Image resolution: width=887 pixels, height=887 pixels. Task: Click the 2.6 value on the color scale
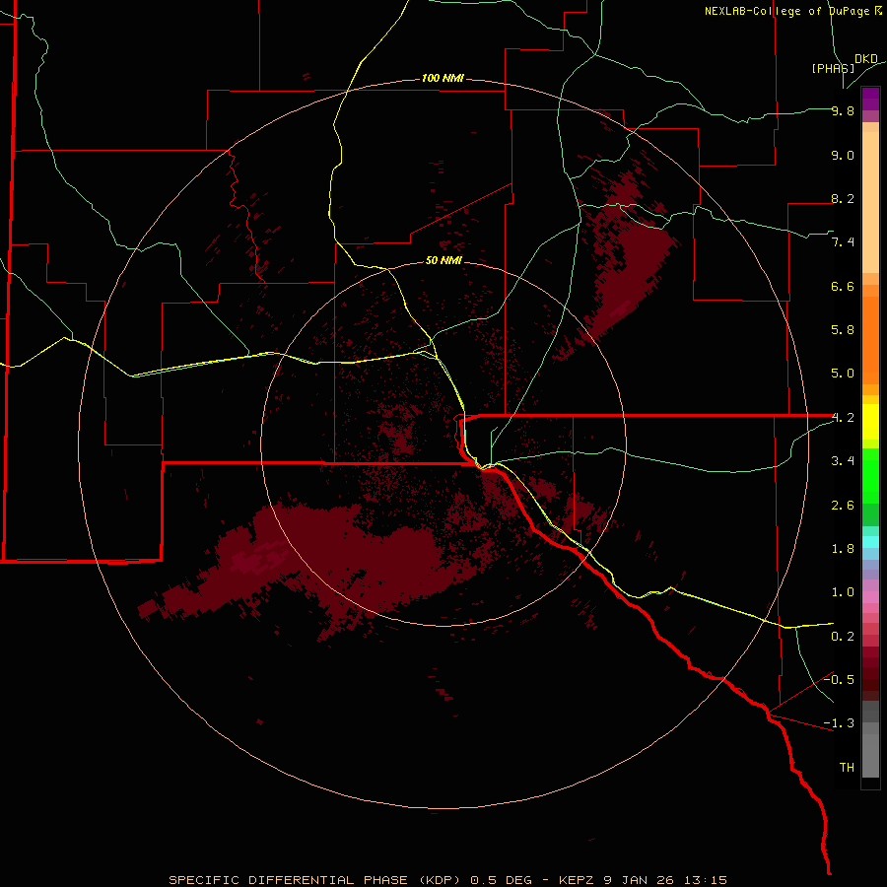(x=843, y=506)
